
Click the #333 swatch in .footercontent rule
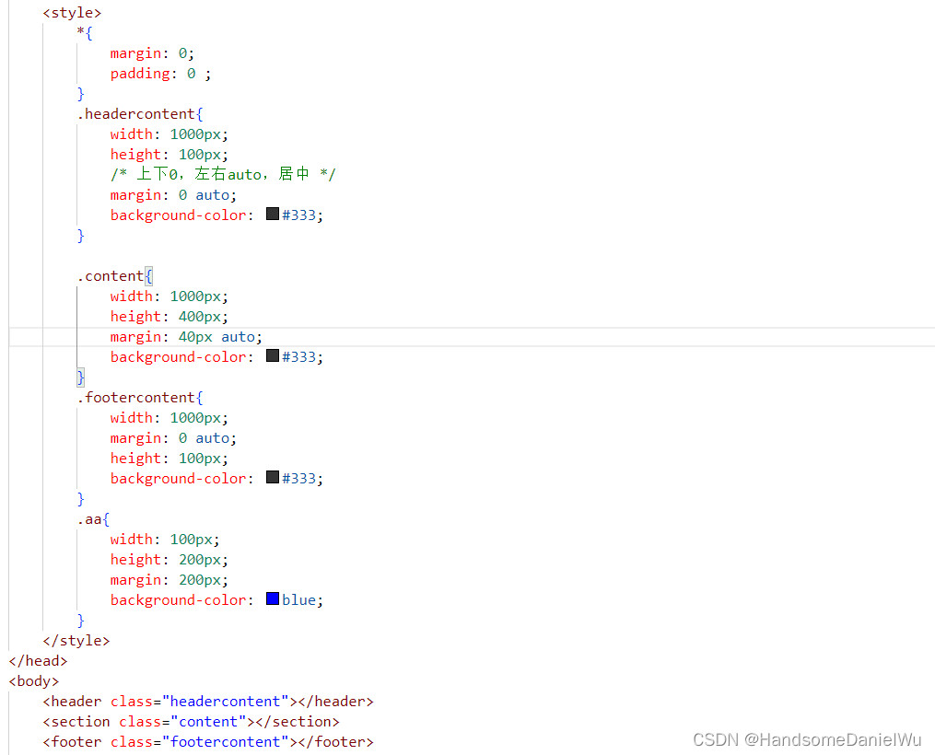pos(271,478)
